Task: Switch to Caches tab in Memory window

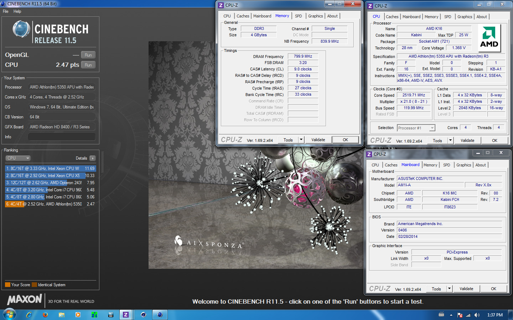Action: tap(243, 16)
